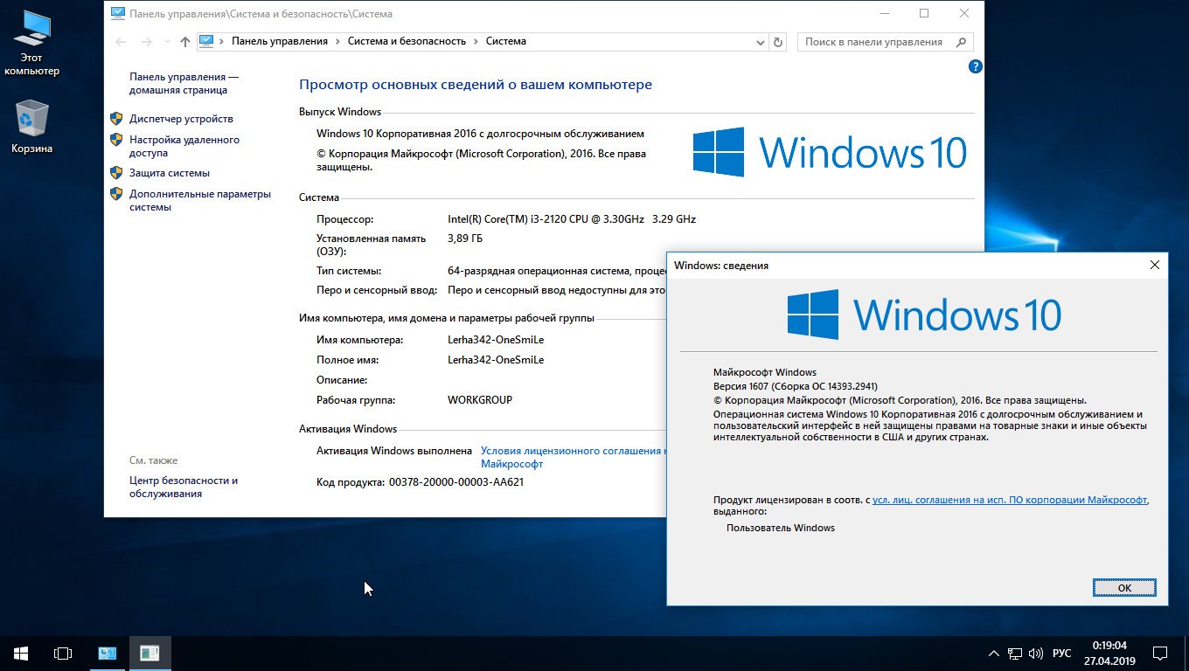This screenshot has width=1189, height=671.
Task: Click the forward arrow in Control Panel
Action: [146, 41]
